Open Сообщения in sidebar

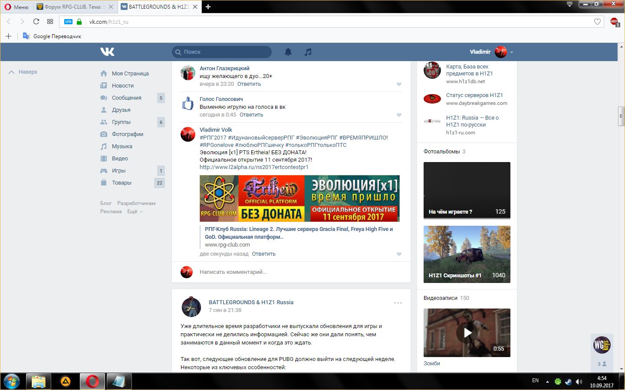click(x=127, y=98)
